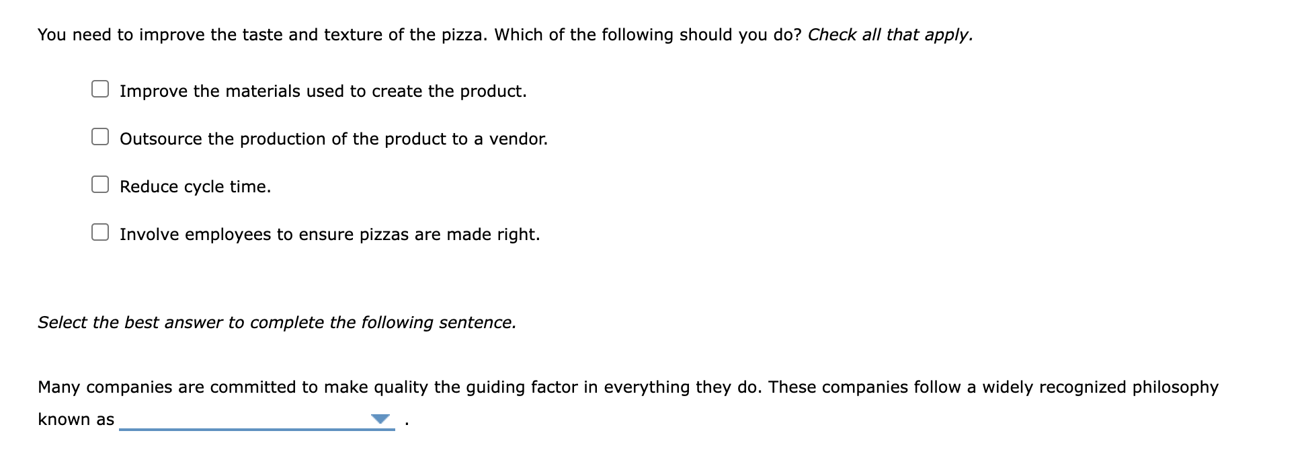Click the blue dropdown triangle
1304x464 pixels.
pyautogui.click(x=380, y=418)
